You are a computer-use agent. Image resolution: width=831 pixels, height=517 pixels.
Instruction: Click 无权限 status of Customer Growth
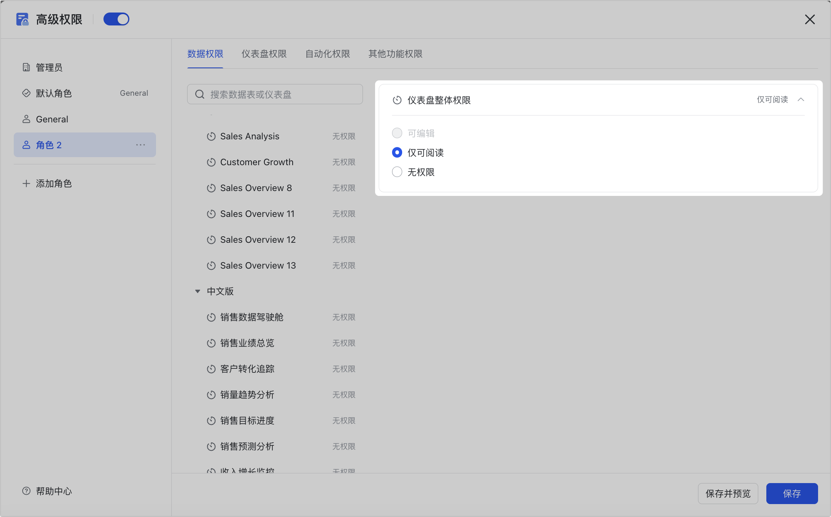[x=344, y=162]
